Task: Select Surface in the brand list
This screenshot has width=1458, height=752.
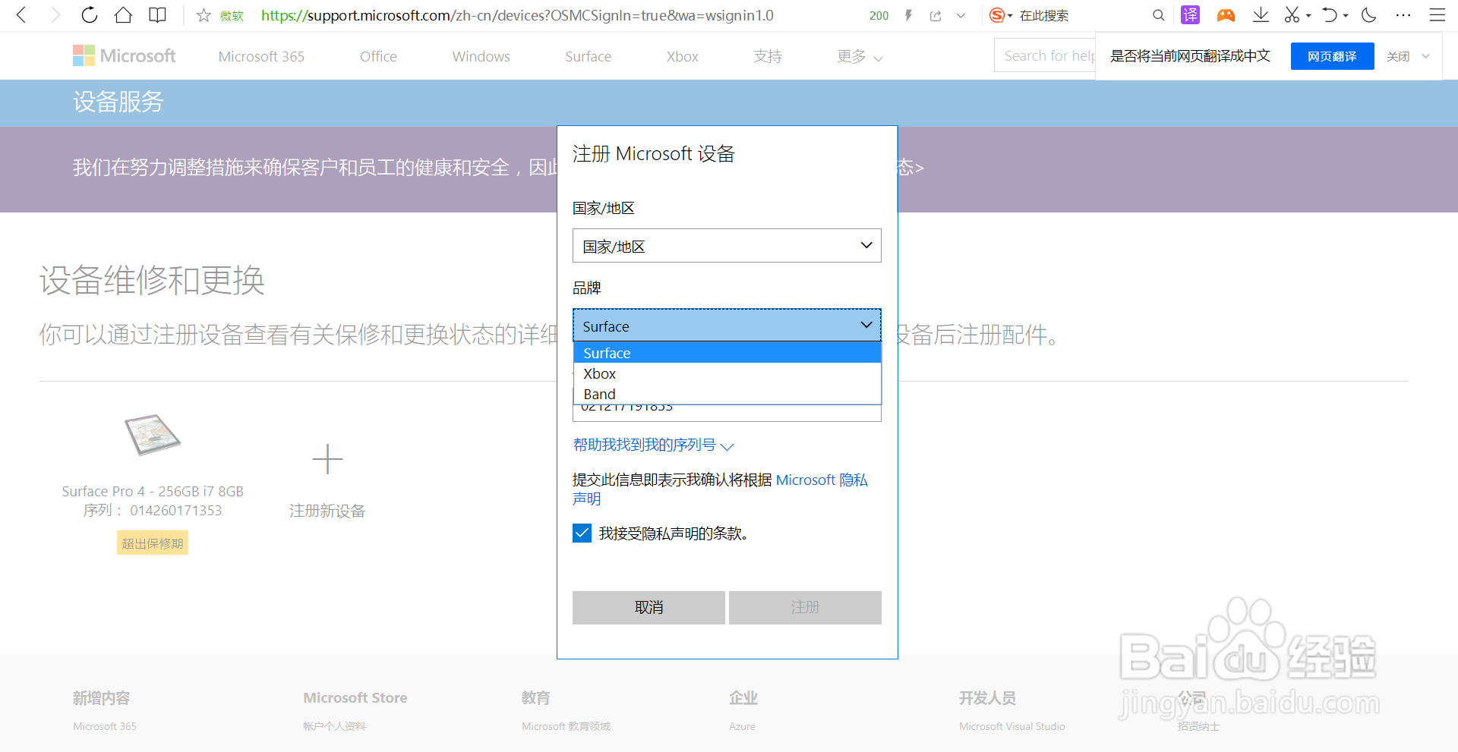Action: click(727, 353)
